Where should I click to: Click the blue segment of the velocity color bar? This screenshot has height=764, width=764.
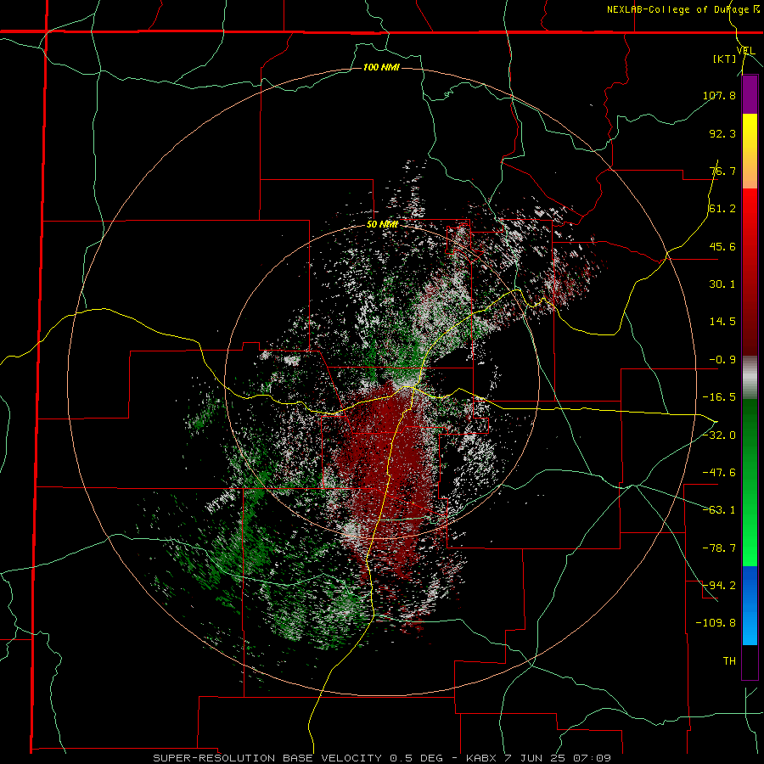pyautogui.click(x=750, y=605)
